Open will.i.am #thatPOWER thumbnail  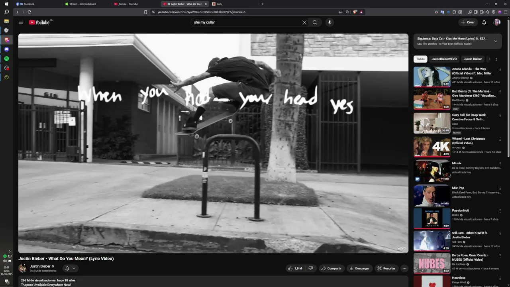click(432, 241)
